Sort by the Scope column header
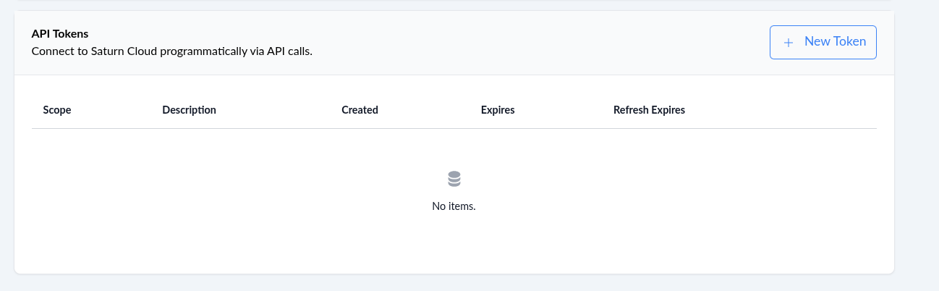The width and height of the screenshot is (939, 291). (57, 110)
